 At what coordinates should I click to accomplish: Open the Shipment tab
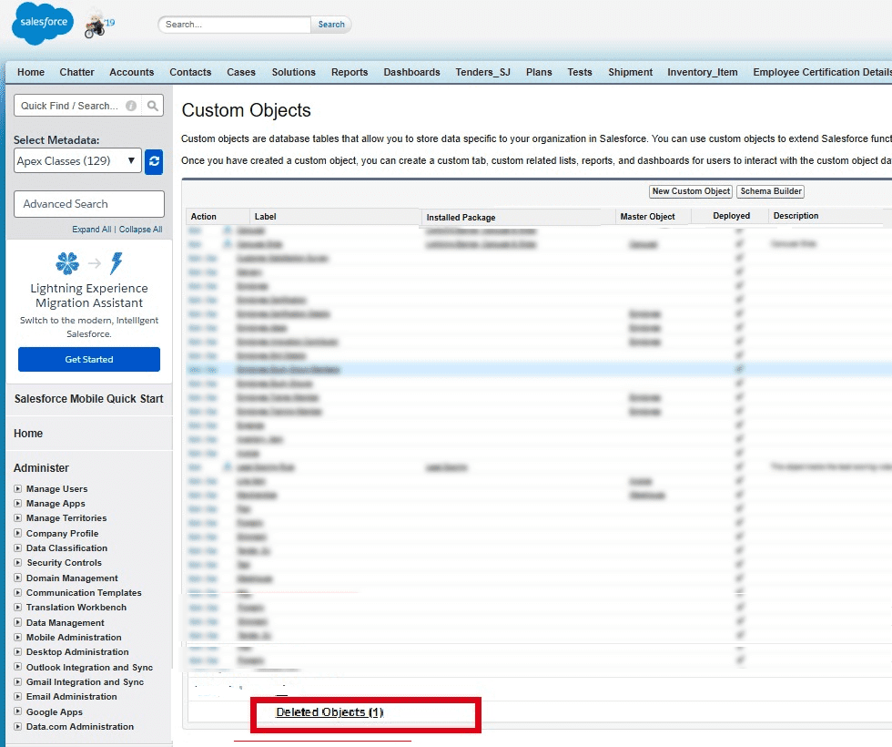click(630, 72)
